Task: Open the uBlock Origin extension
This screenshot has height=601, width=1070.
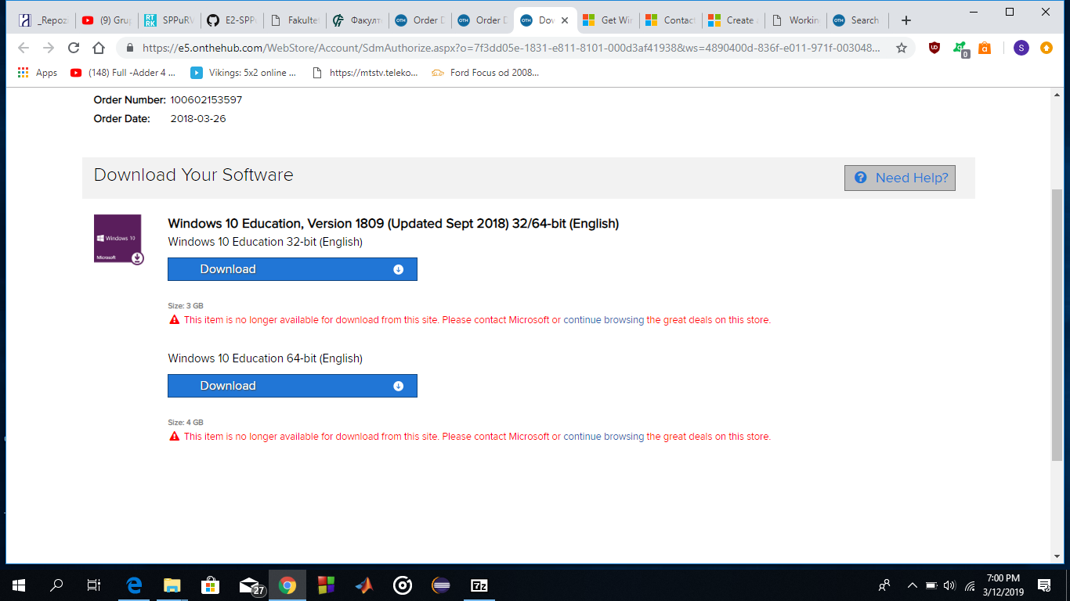Action: pos(934,48)
